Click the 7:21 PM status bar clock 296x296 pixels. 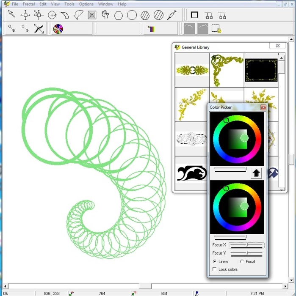[257, 293]
